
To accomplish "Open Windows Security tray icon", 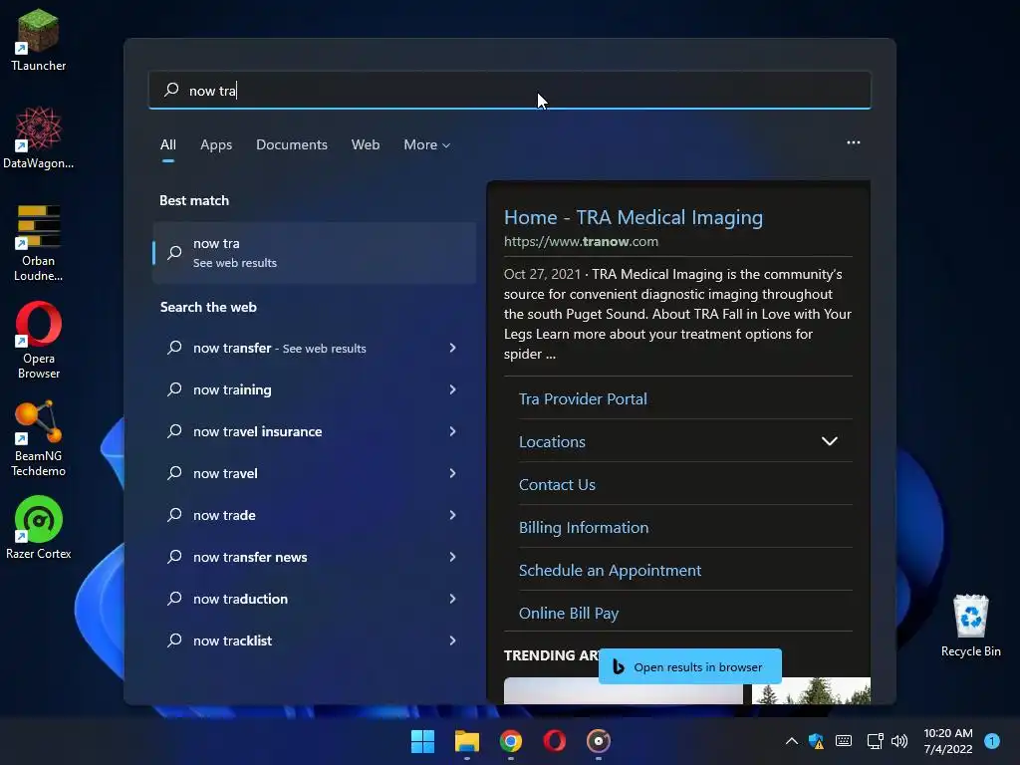I will [816, 741].
